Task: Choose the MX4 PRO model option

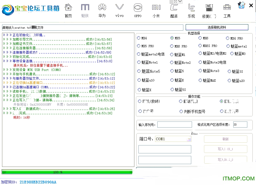Action: (x=228, y=38)
